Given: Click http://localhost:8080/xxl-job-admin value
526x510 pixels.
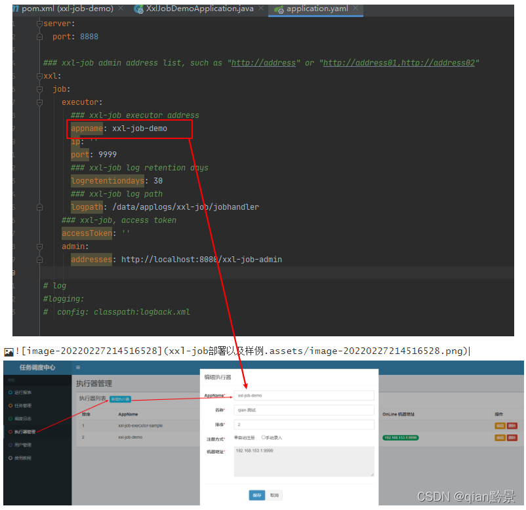Looking at the screenshot, I should [x=201, y=260].
